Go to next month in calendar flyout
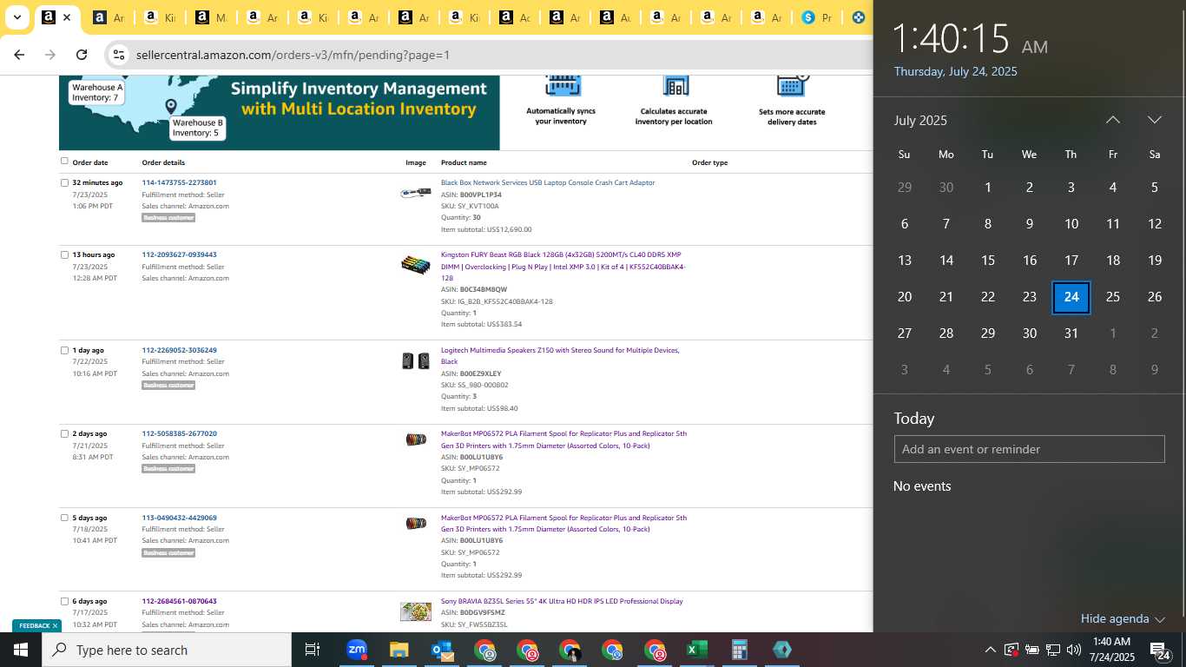This screenshot has width=1186, height=667. tap(1154, 120)
